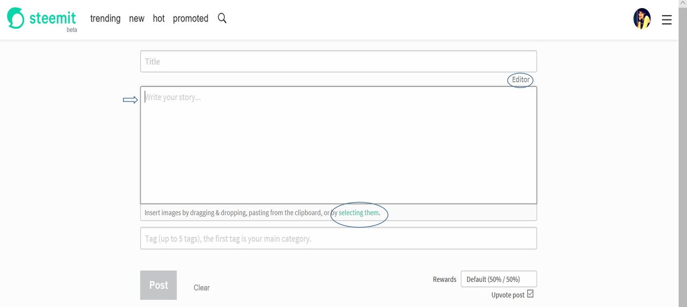Open the trending tab
Screen dimensions: 687x307
pyautogui.click(x=105, y=18)
